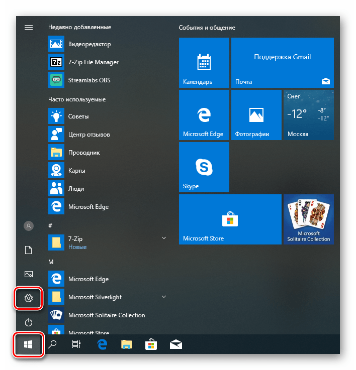Screen dimensions: 356x370
Task: Expand the 7-Zip folder chevron
Action: click(164, 238)
